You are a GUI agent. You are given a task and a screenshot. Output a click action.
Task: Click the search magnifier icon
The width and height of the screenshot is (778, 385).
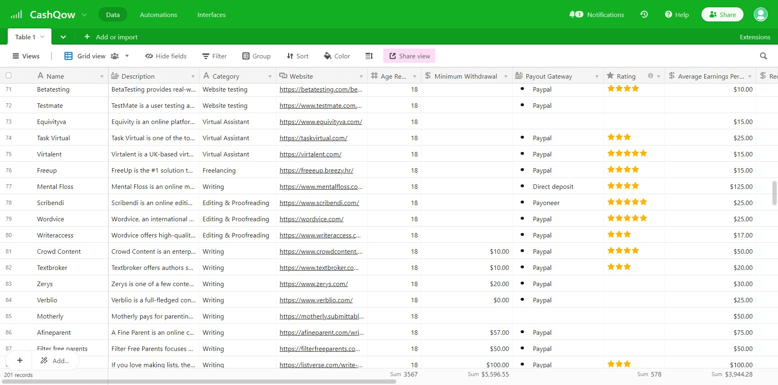click(x=763, y=56)
